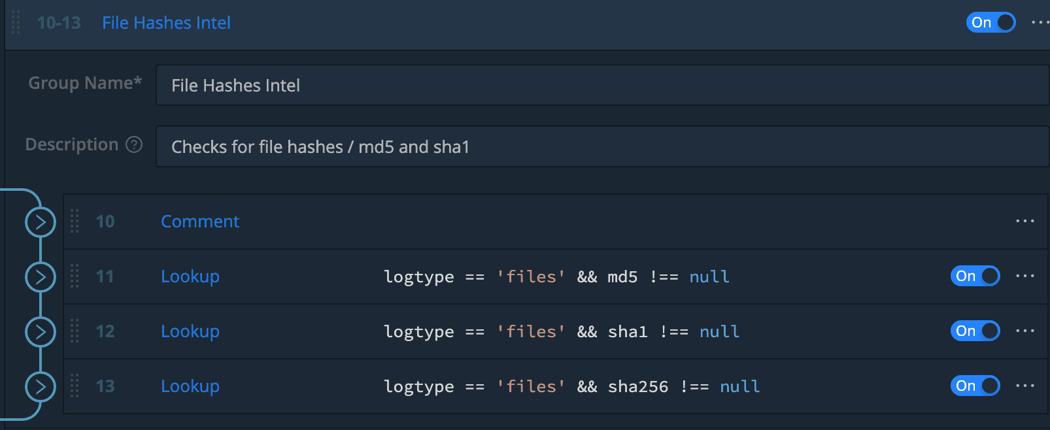Screen dimensions: 1050x430
Task: Grab the drag handle for row 10
Action: 75,222
